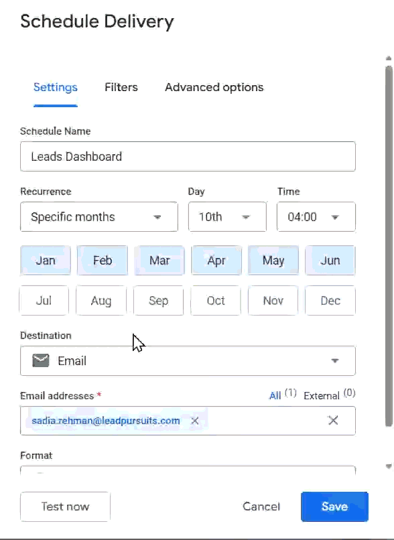Click the scrollbar up arrow
The height and width of the screenshot is (540, 394).
tap(389, 58)
